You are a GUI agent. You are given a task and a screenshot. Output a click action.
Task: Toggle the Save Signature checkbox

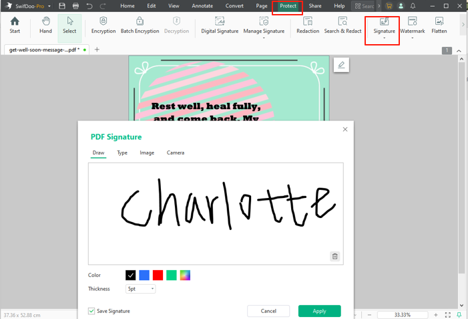tap(91, 311)
